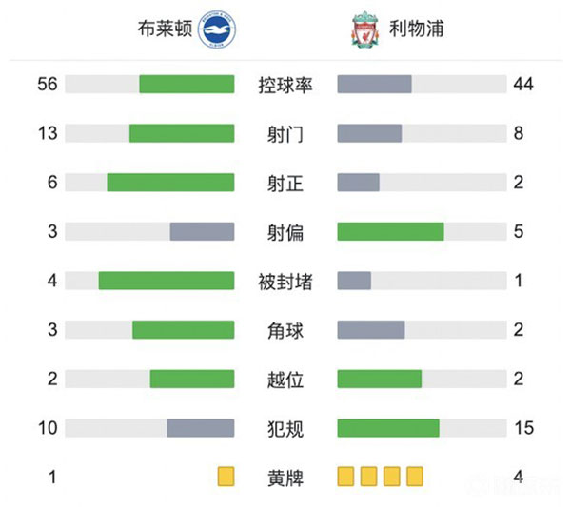Select the 利物浦 team name

tap(417, 29)
